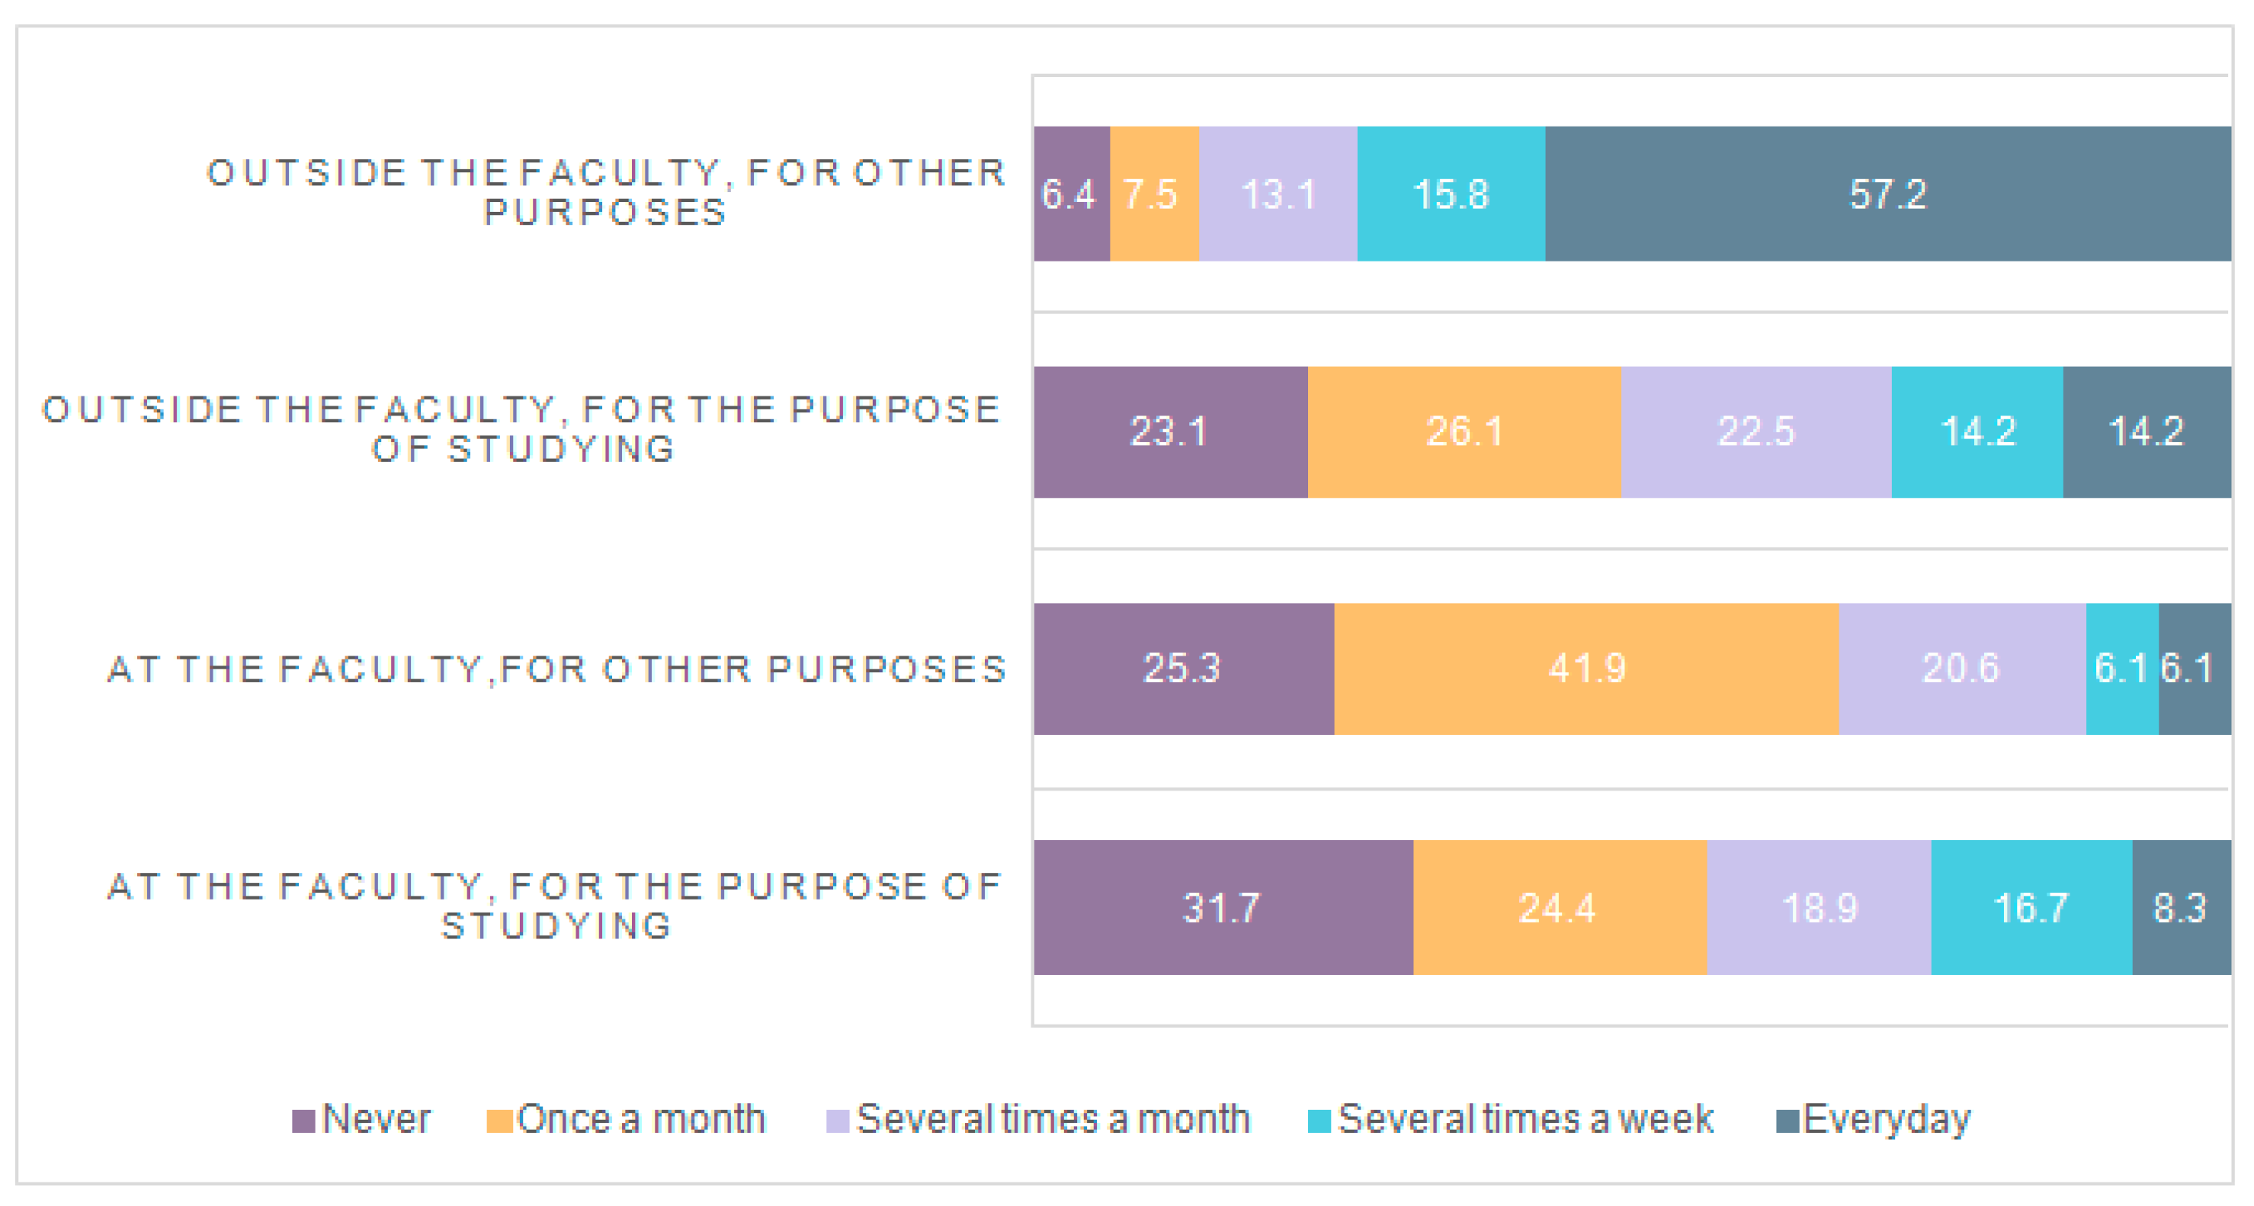The height and width of the screenshot is (1206, 2254).
Task: Select the 26.1 orange bar segment
Action: coord(1464,431)
